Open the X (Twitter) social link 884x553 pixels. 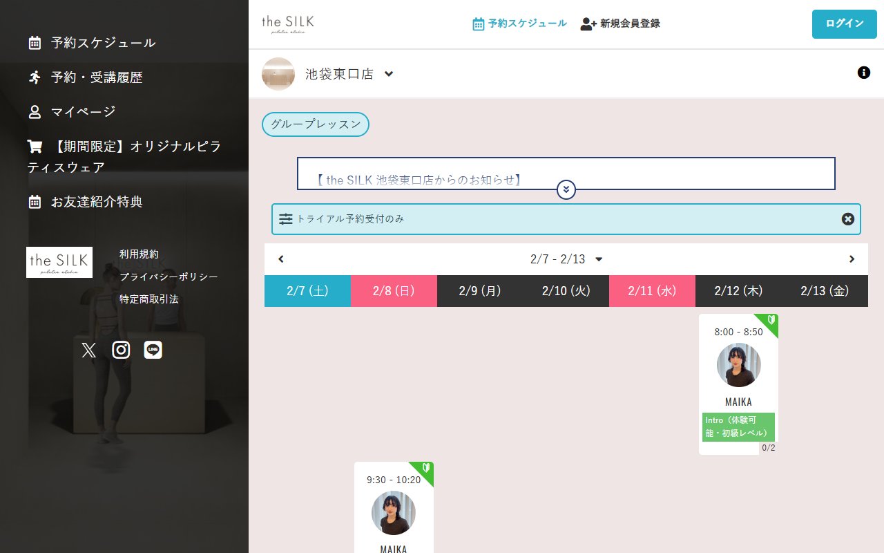click(88, 350)
